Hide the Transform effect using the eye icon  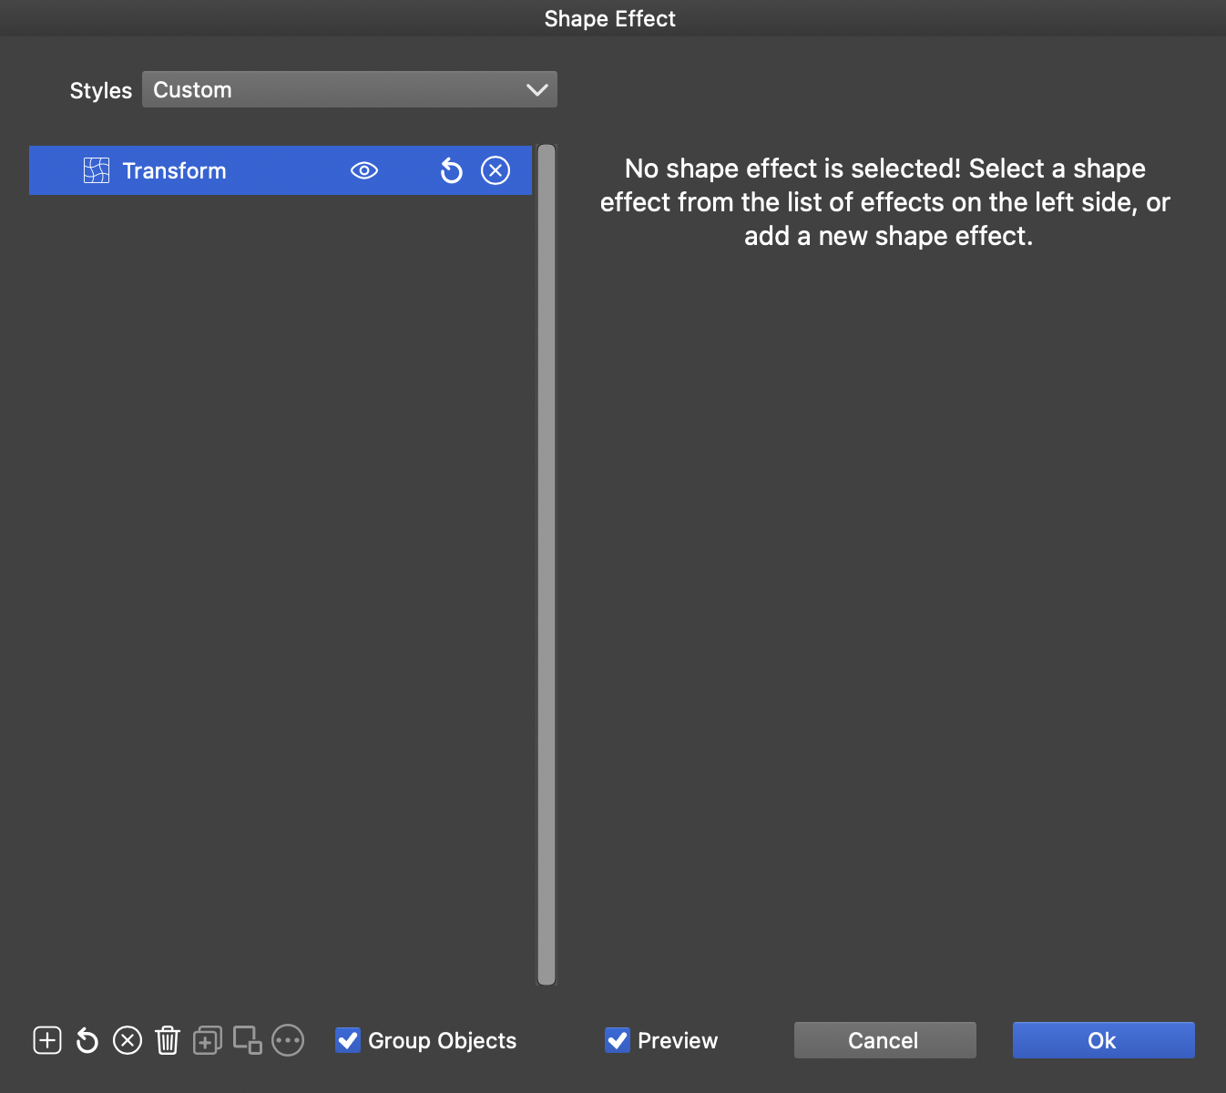point(364,170)
